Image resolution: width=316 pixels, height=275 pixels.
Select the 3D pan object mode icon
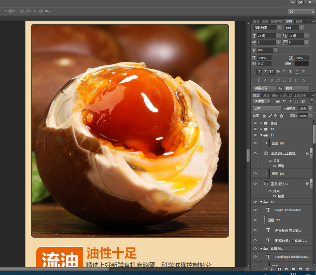tap(35, 11)
